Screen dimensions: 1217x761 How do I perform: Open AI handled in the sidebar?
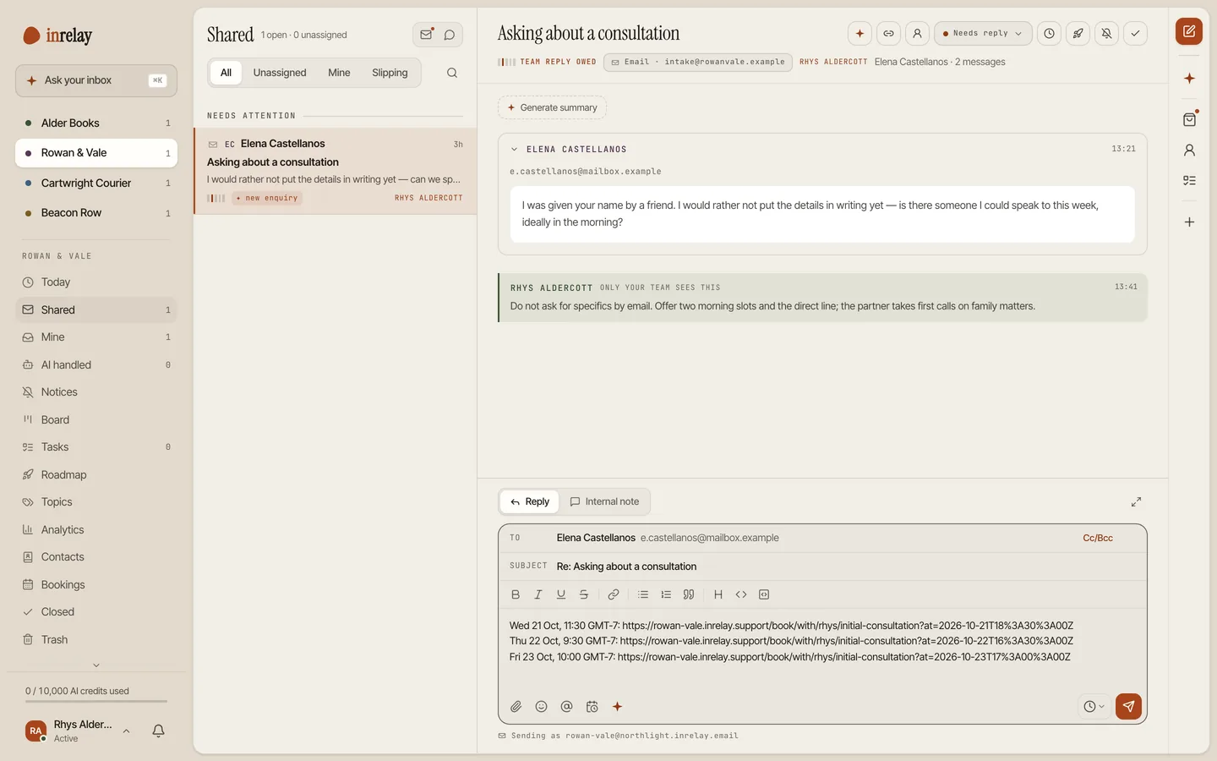96,365
